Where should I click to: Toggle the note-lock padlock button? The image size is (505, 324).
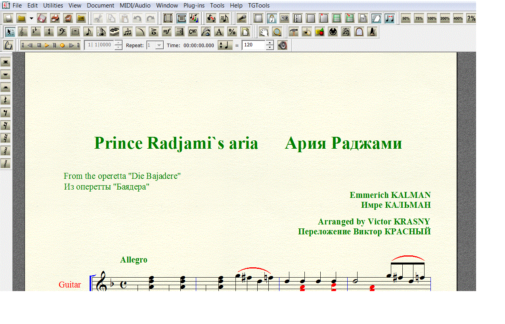pos(272,18)
